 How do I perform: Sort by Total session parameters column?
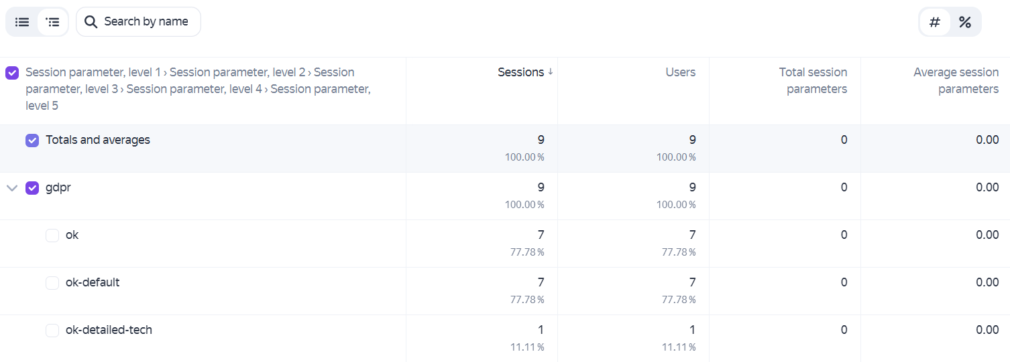(x=813, y=80)
